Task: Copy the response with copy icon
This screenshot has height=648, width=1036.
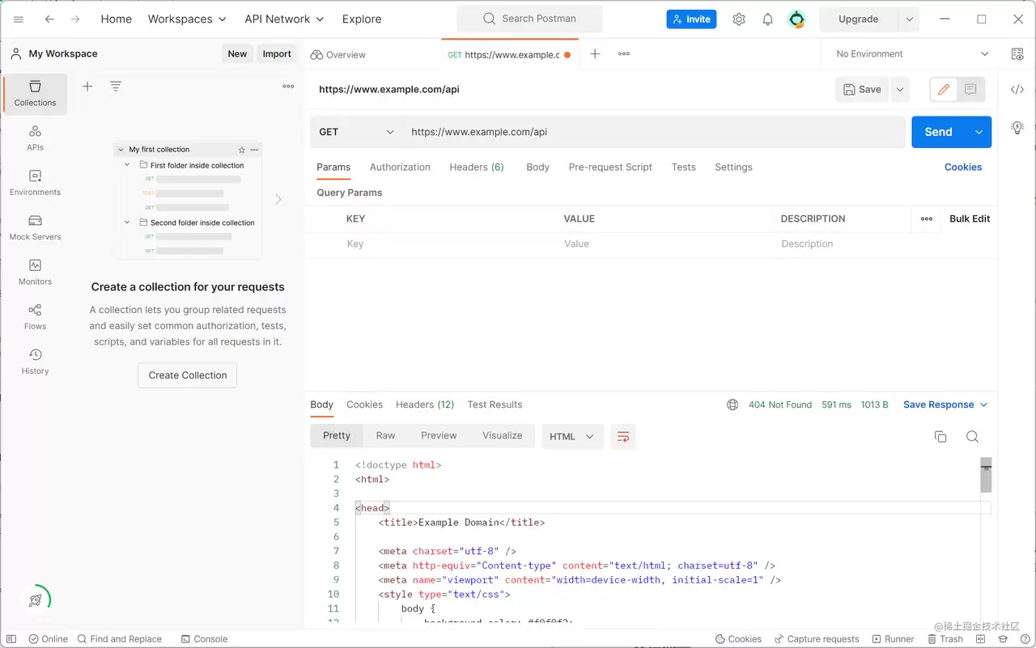Action: 940,437
